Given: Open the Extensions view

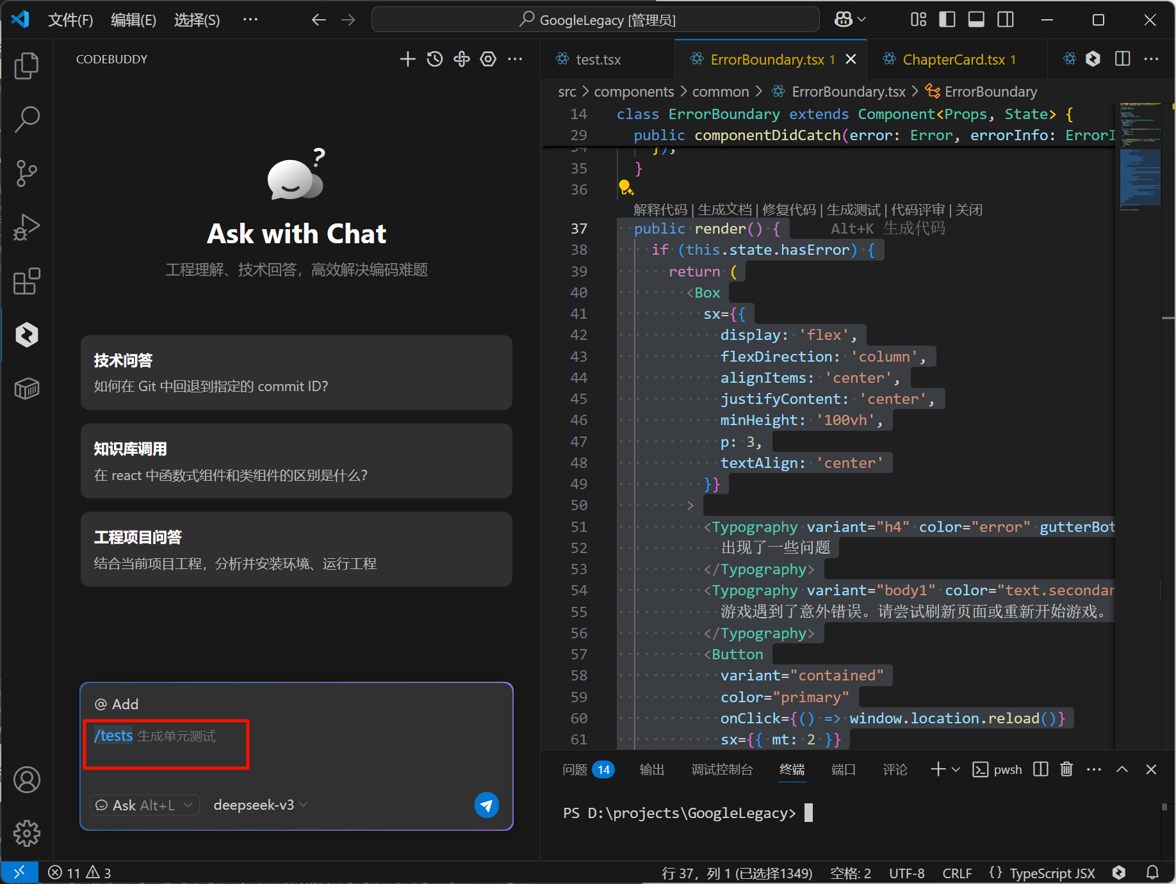Looking at the screenshot, I should 26,281.
